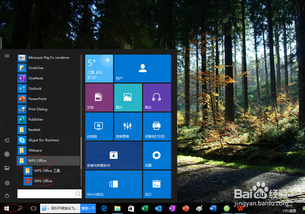Open the hamburger menu in start
This screenshot has width=305, height=214.
(7, 56)
